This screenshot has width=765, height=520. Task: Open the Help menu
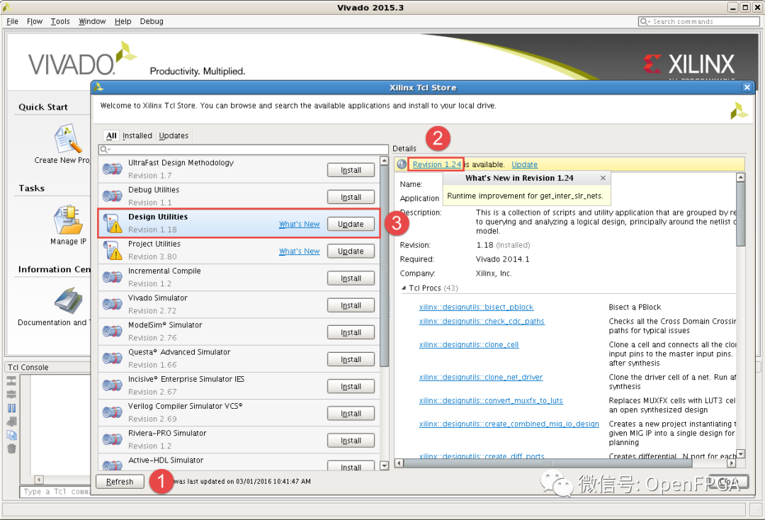point(123,21)
